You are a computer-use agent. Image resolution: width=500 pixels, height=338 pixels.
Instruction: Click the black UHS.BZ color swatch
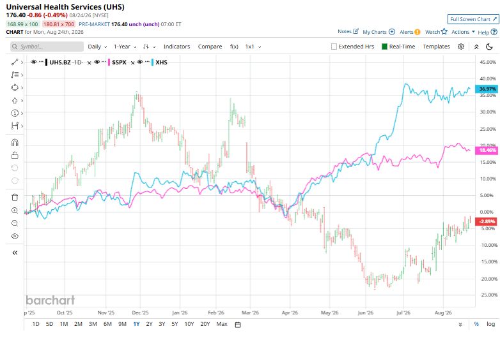pyautogui.click(x=47, y=62)
